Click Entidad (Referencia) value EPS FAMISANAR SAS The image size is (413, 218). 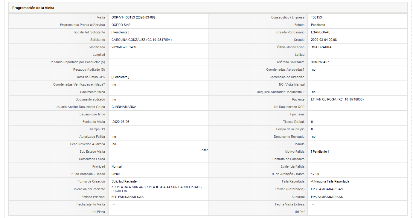327,189
